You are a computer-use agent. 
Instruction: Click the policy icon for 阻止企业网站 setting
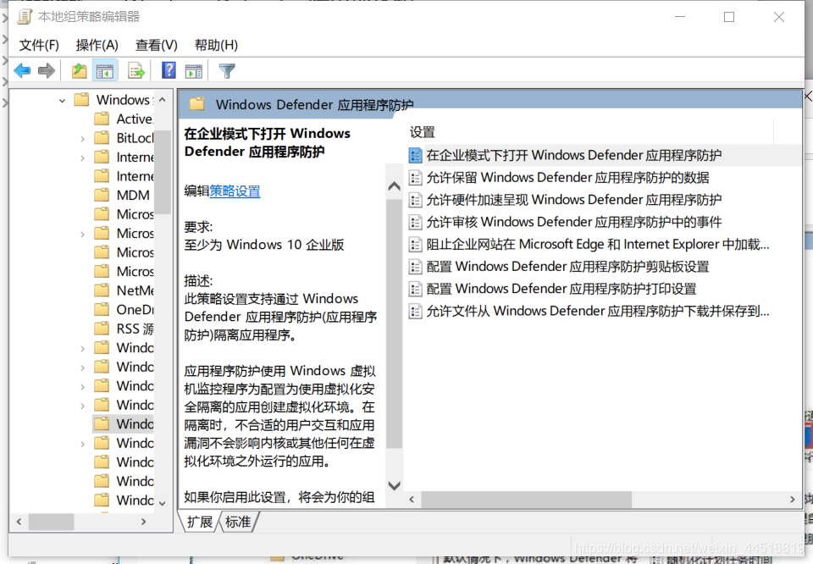[415, 244]
